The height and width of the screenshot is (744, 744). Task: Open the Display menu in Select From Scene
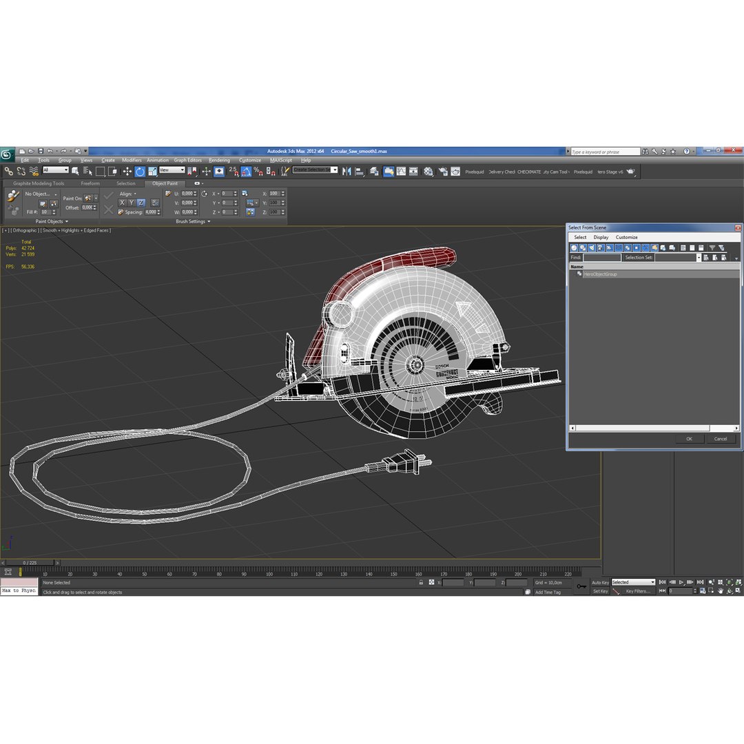601,237
